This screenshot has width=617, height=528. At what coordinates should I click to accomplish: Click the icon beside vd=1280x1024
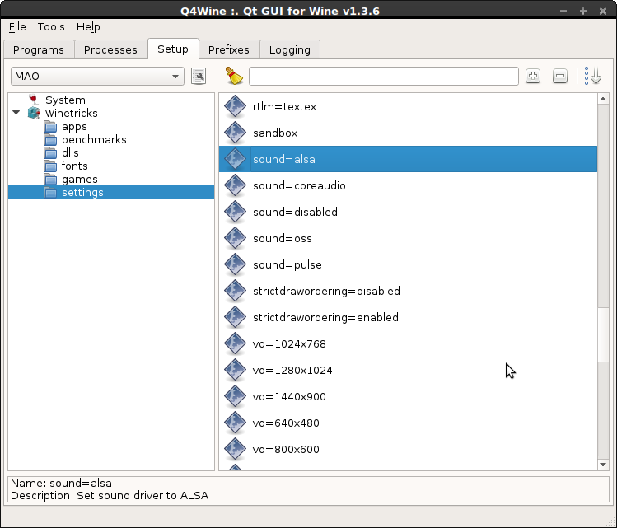(x=236, y=370)
